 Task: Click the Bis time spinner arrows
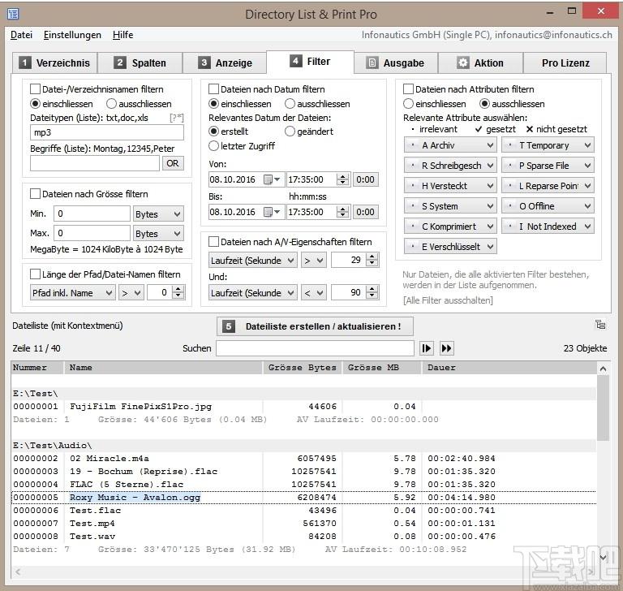tap(342, 212)
